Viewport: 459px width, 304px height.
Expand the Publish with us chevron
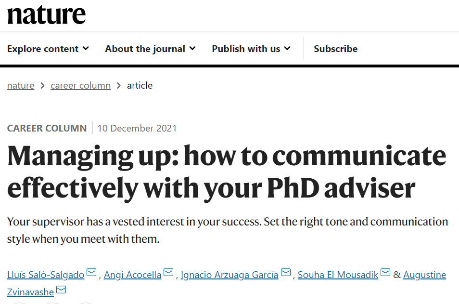pyautogui.click(x=287, y=48)
